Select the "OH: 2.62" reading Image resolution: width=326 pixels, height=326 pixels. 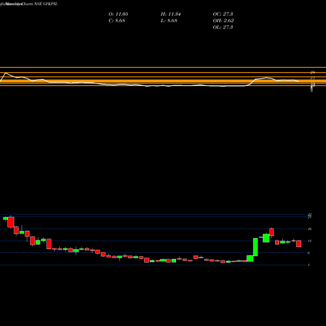click(x=223, y=21)
